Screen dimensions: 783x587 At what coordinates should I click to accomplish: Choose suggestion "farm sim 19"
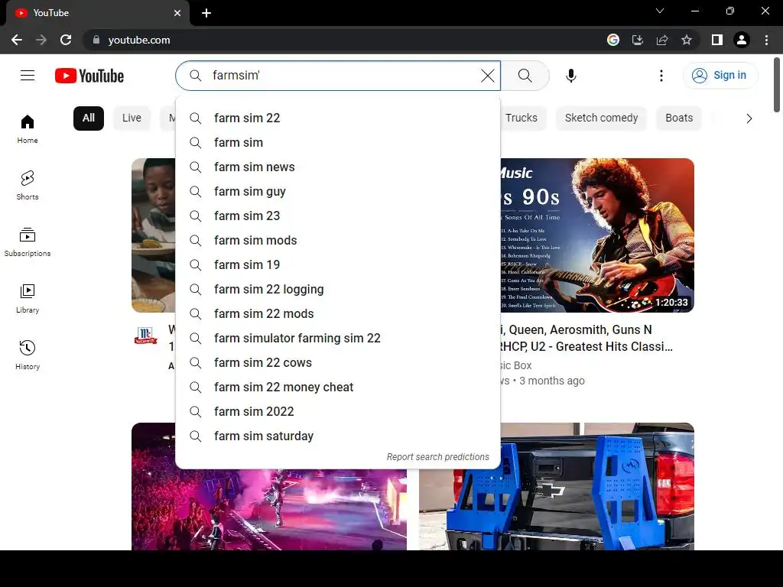(337, 265)
